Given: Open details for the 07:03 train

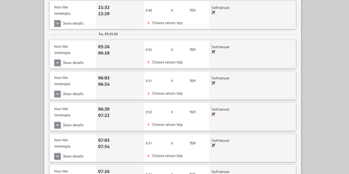Looking at the screenshot, I should coord(57,156).
